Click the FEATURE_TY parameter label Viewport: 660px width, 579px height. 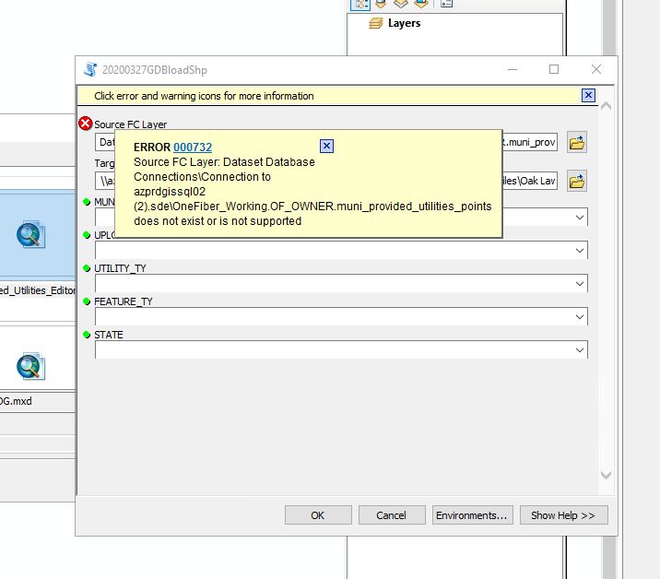(124, 301)
